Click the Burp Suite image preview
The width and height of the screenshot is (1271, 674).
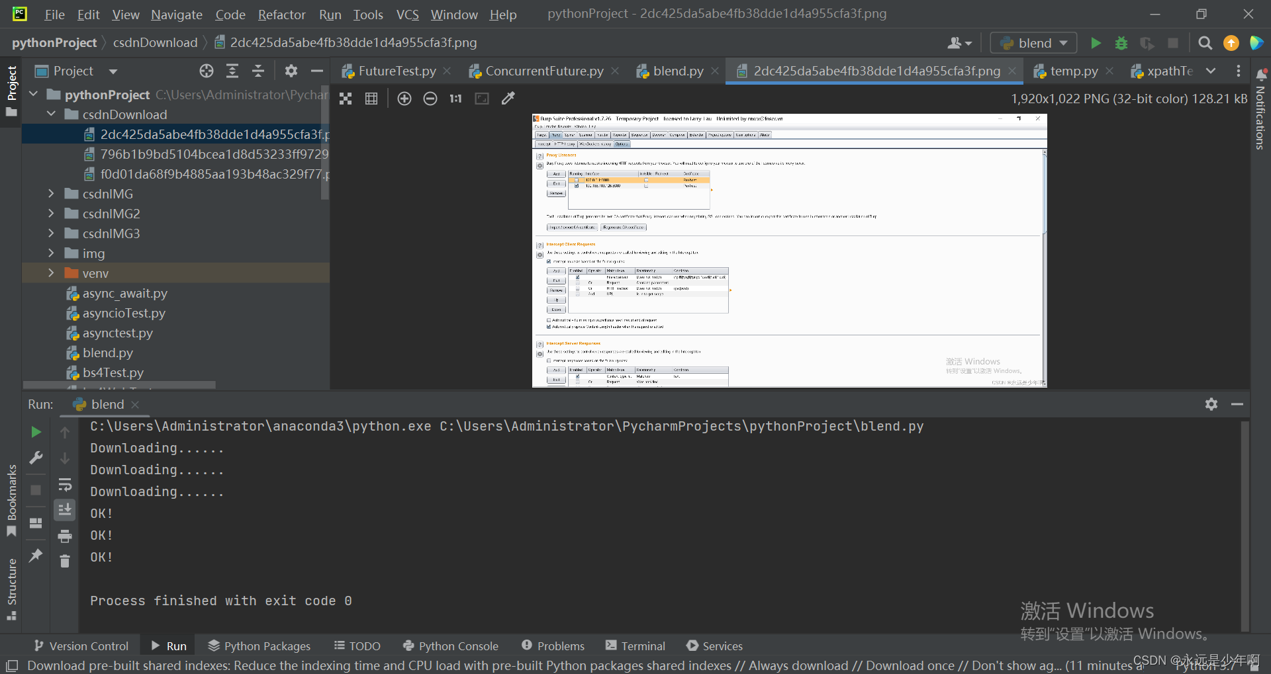pos(789,250)
